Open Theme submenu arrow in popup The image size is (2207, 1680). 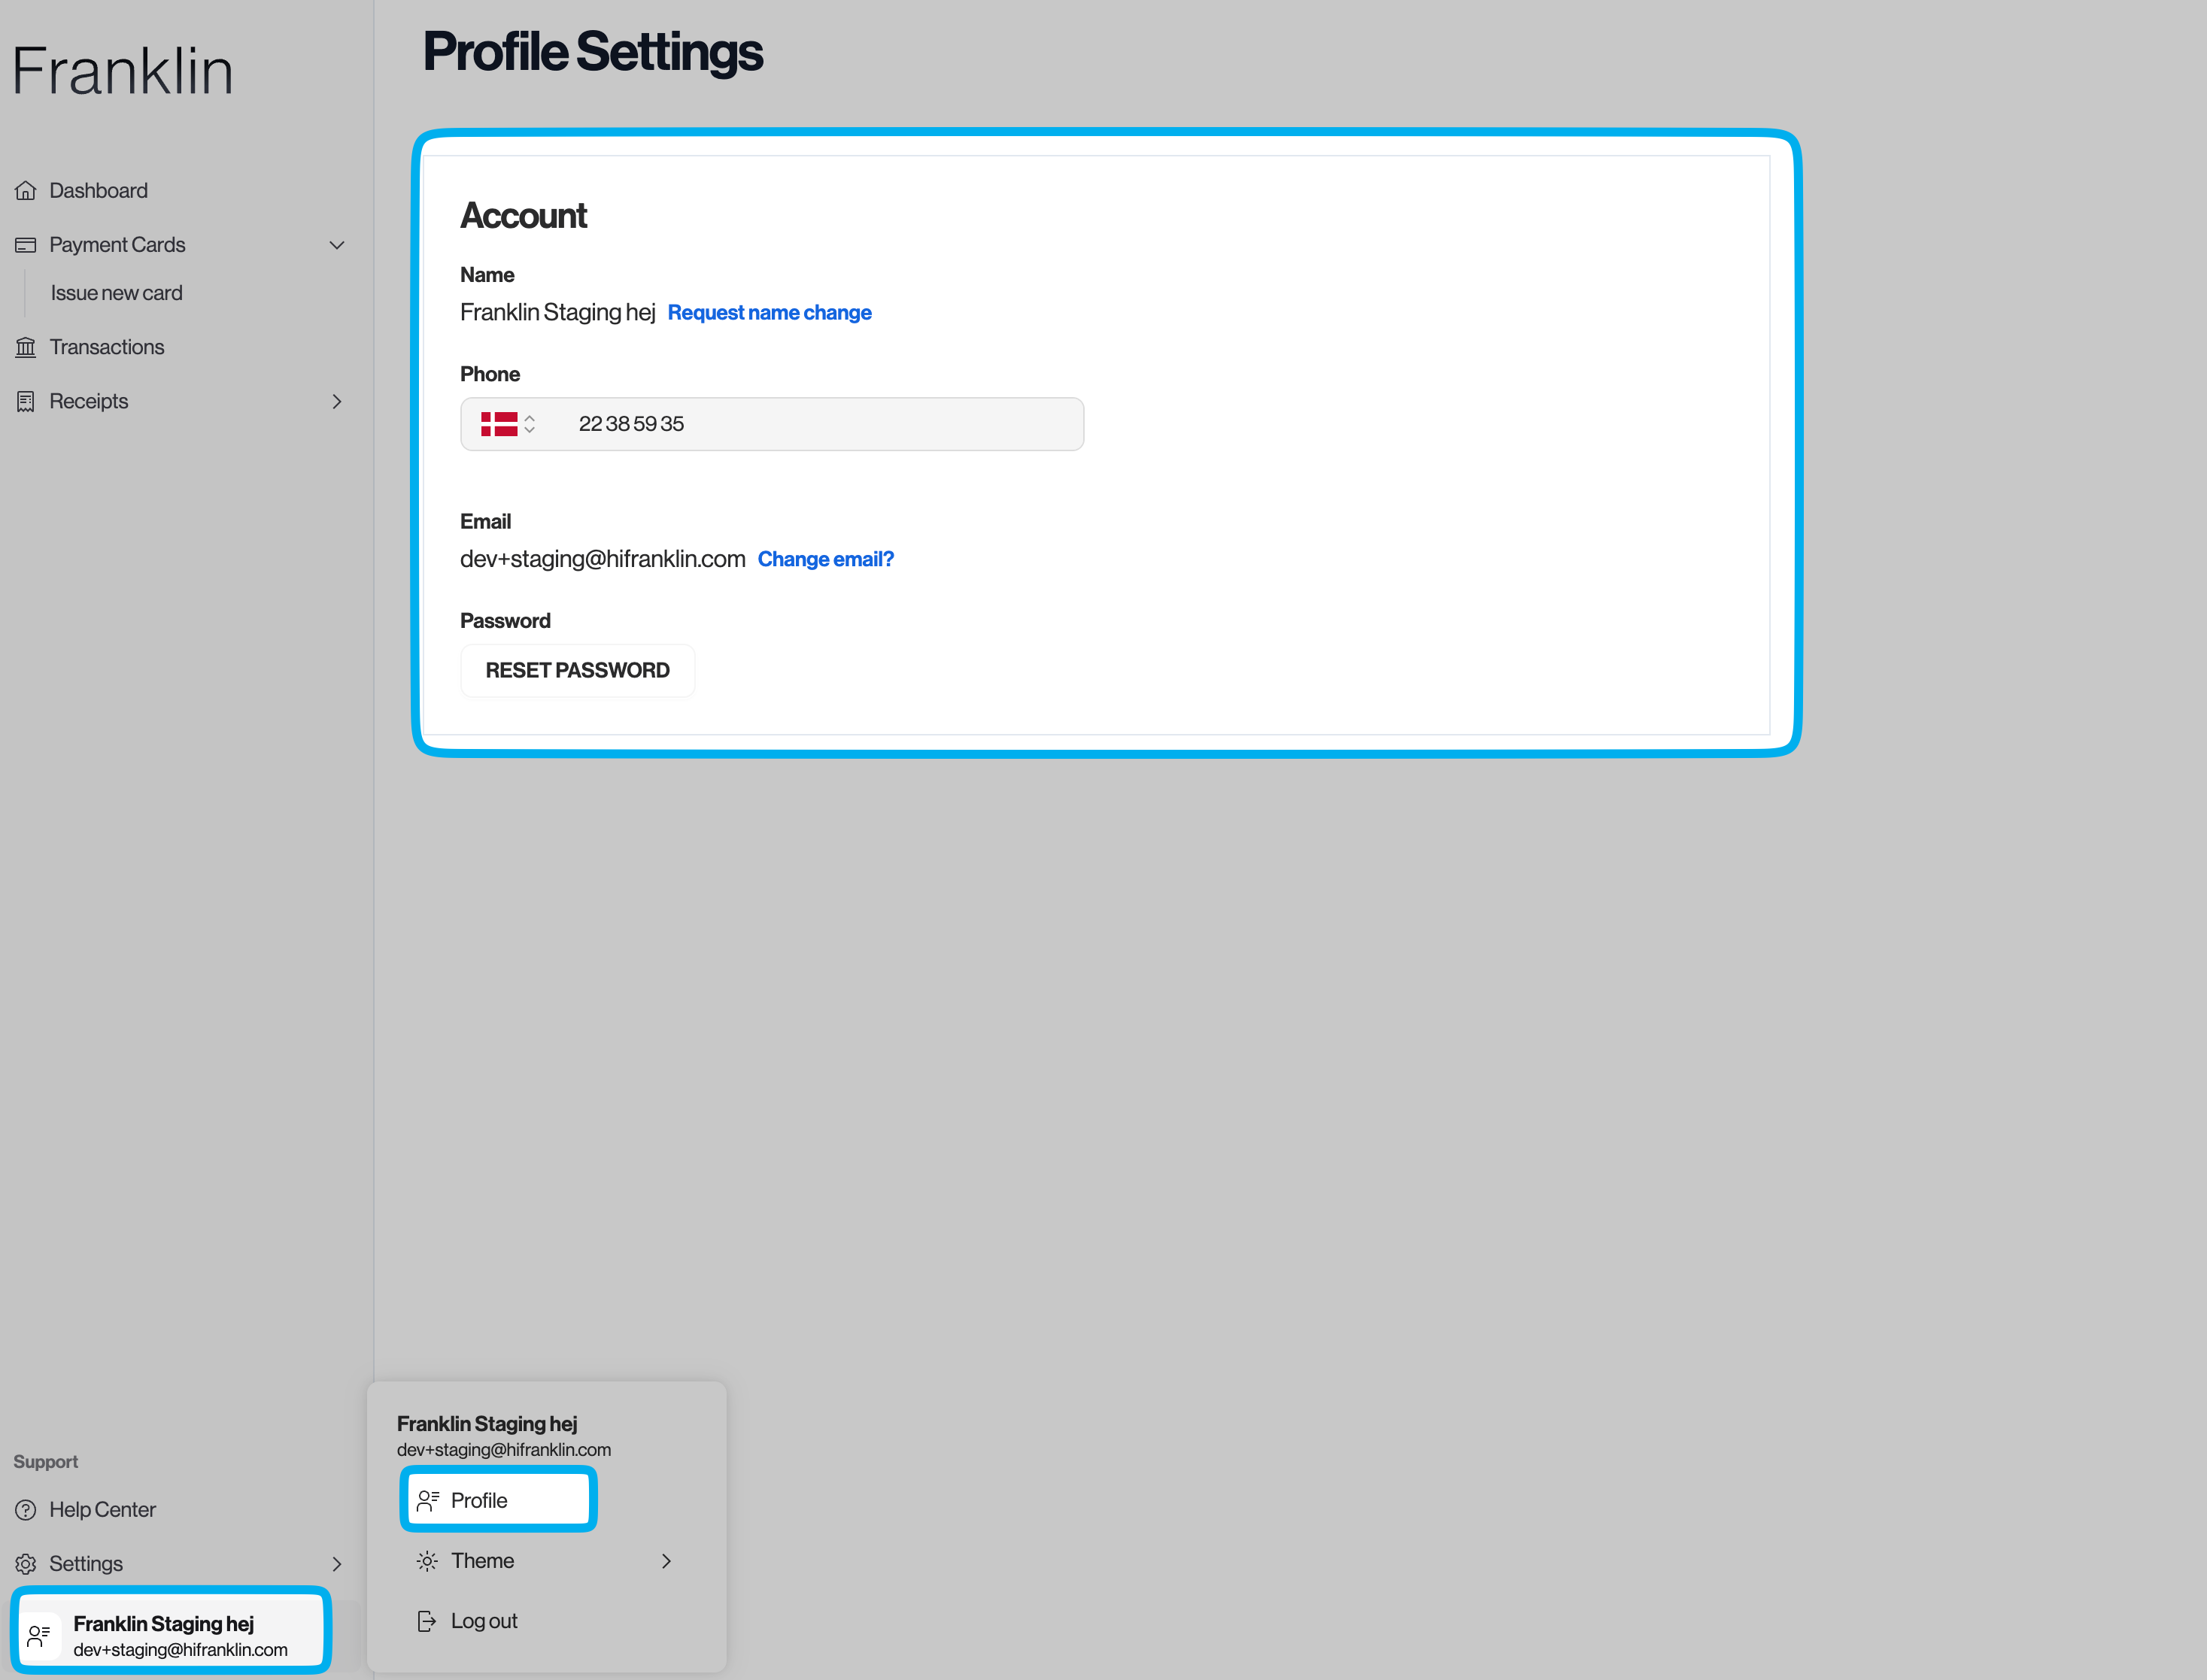coord(666,1561)
